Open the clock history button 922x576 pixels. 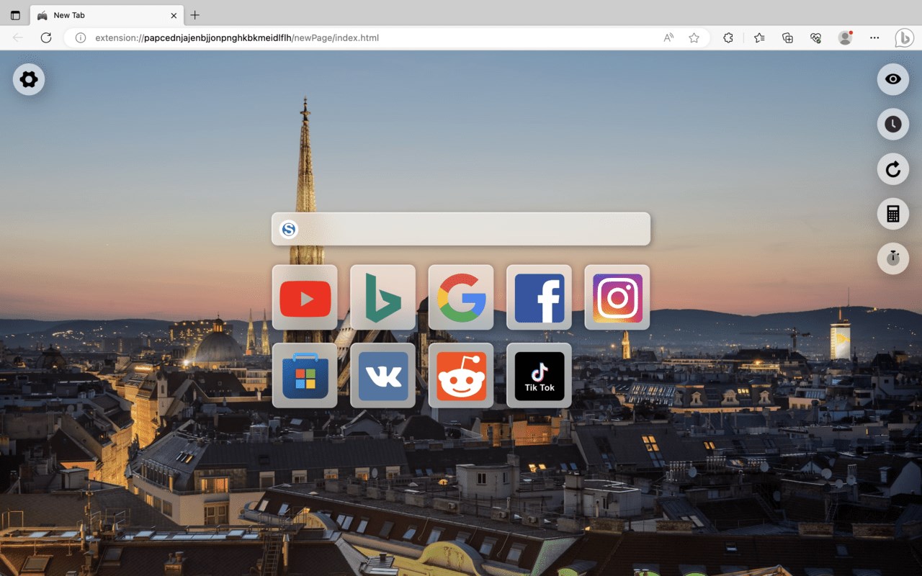point(893,125)
